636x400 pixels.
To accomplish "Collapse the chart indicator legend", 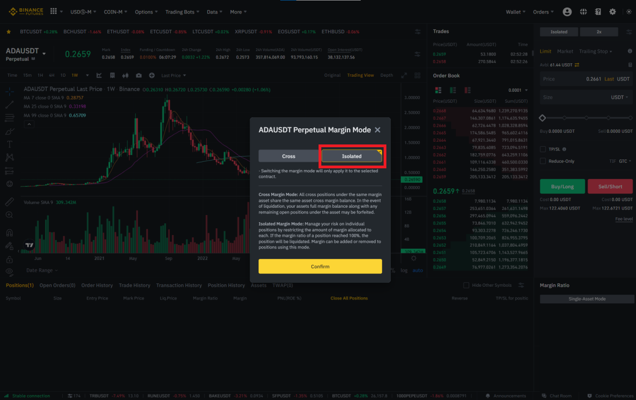I will [29, 124].
